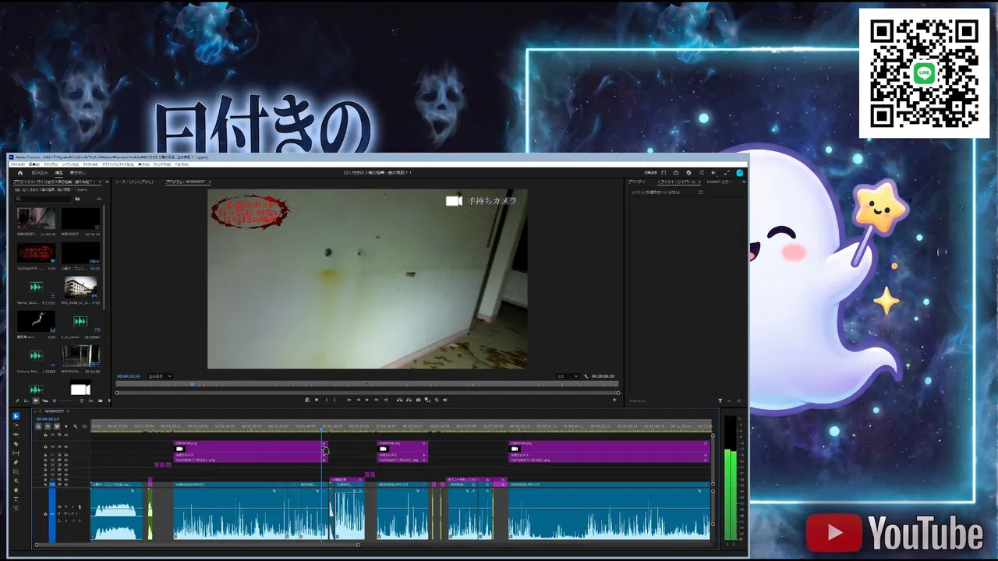Open the プロパティ panel tab

636,182
